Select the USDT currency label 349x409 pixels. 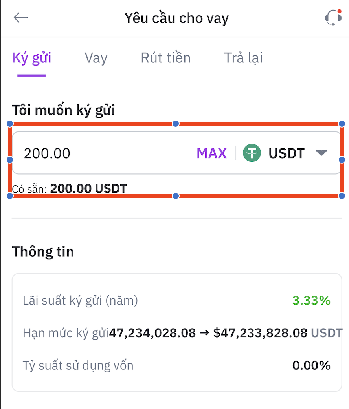point(287,153)
